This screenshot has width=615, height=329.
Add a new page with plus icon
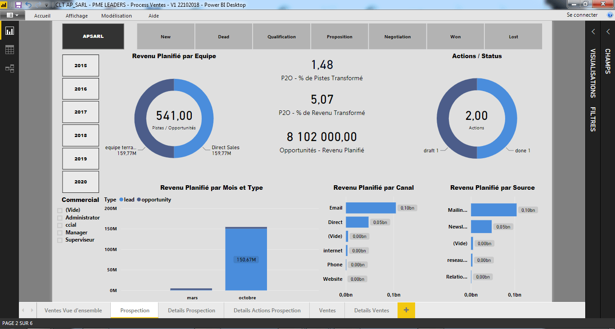click(x=406, y=310)
